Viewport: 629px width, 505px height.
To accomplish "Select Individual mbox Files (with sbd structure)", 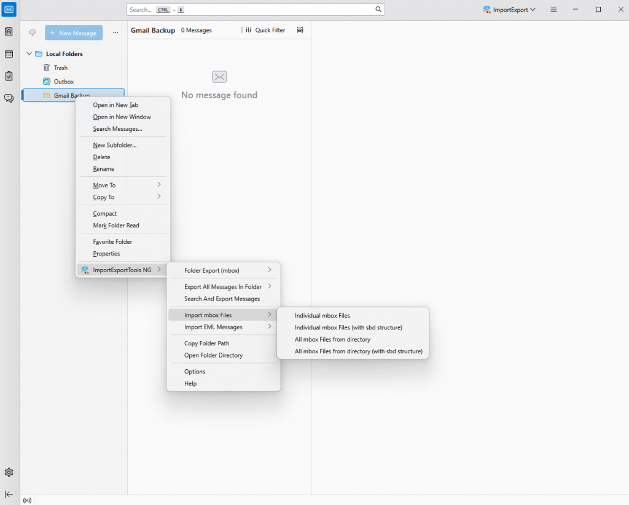I will [x=353, y=327].
